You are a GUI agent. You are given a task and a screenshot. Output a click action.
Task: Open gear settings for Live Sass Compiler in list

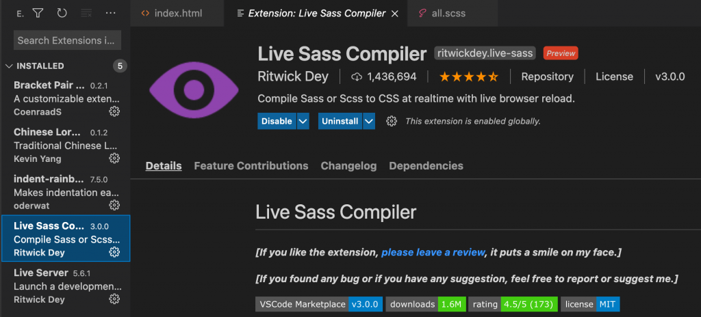click(114, 252)
